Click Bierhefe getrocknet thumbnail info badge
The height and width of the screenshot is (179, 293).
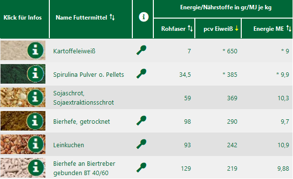click(35, 121)
